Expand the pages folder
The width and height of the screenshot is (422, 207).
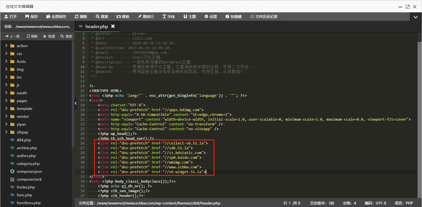(6, 101)
